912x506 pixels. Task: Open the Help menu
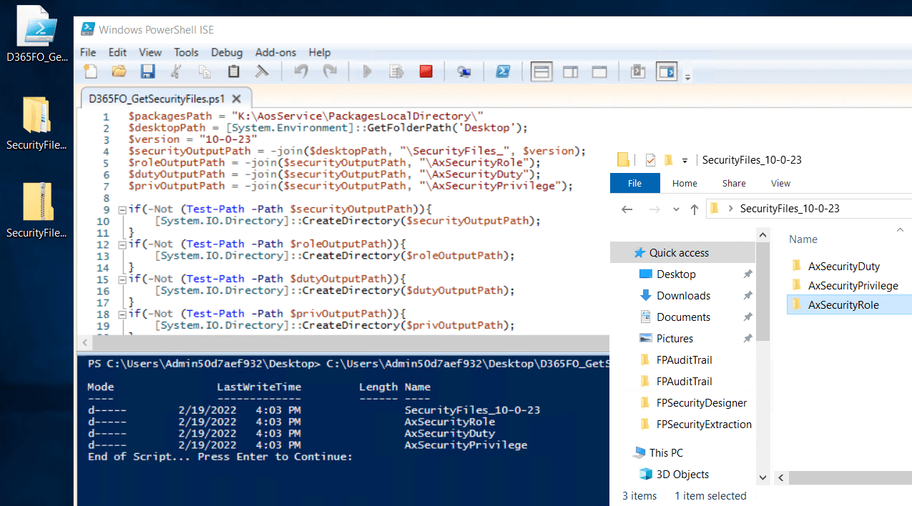coord(320,52)
